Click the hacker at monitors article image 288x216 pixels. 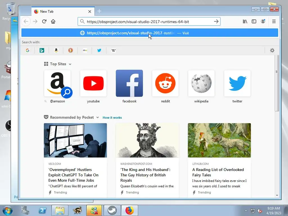click(75, 140)
